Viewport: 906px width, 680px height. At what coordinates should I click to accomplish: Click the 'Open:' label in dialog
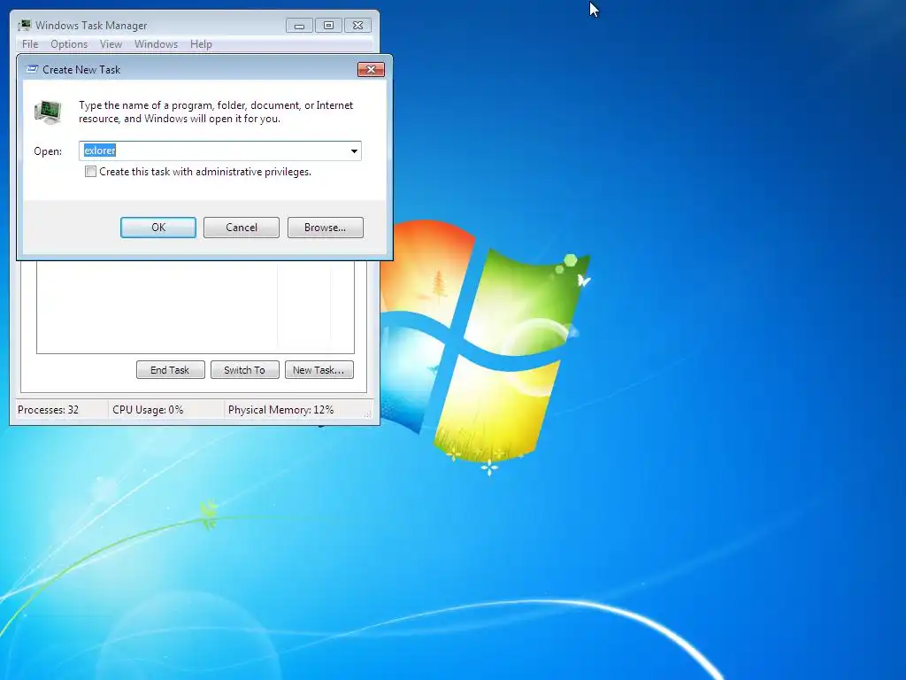coord(48,151)
